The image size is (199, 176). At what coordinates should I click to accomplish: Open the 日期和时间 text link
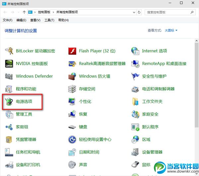89,152
